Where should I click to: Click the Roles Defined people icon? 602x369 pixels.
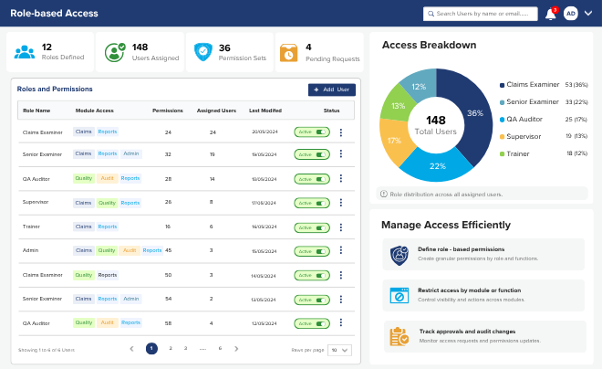[x=25, y=52]
